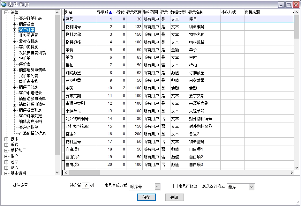Expand the 销售发票 tree node
This screenshot has height=206, width=301.
point(14,24)
